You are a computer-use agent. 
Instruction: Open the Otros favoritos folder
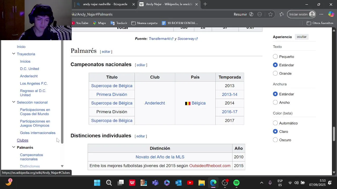320,23
